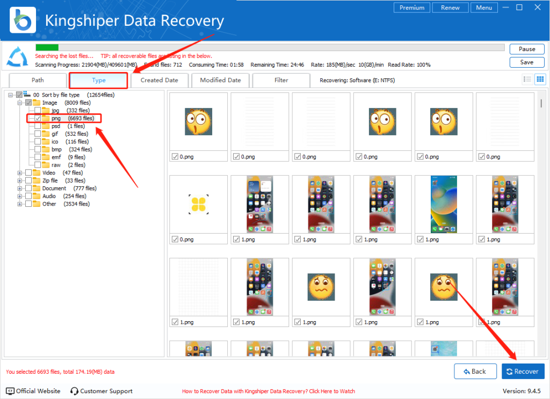550x399 pixels.
Task: Click the Document folder icon
Action: tap(37, 188)
